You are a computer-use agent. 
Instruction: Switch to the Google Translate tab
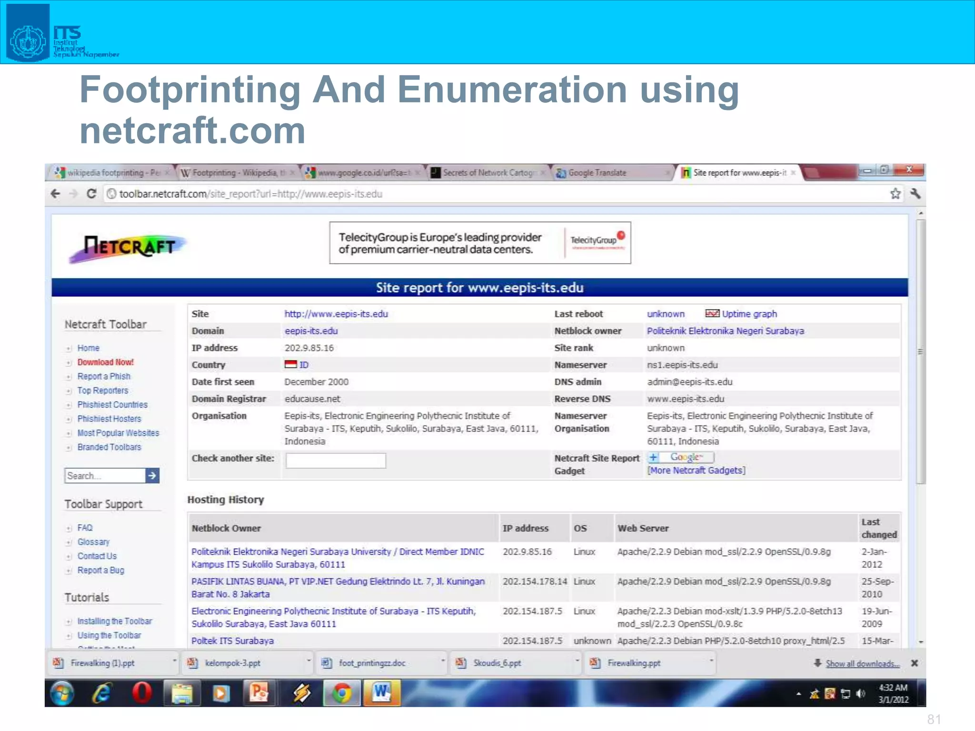(x=613, y=173)
